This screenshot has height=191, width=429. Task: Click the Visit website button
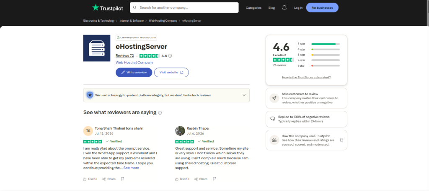pos(171,73)
